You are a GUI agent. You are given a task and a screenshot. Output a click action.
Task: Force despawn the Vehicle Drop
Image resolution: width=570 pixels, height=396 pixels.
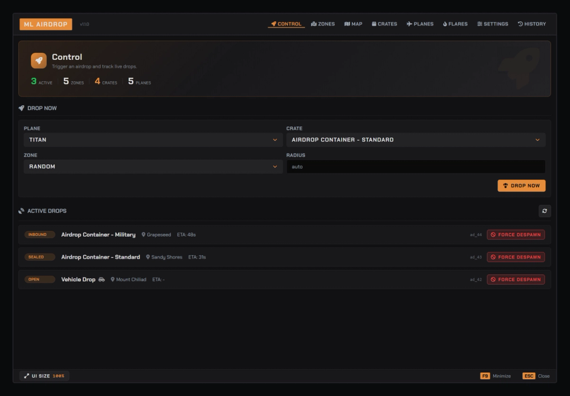(515, 280)
